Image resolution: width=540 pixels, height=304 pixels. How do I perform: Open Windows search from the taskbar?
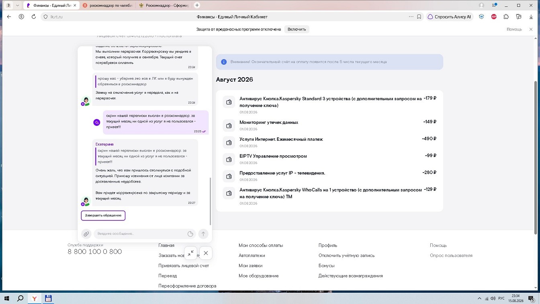pyautogui.click(x=20, y=299)
